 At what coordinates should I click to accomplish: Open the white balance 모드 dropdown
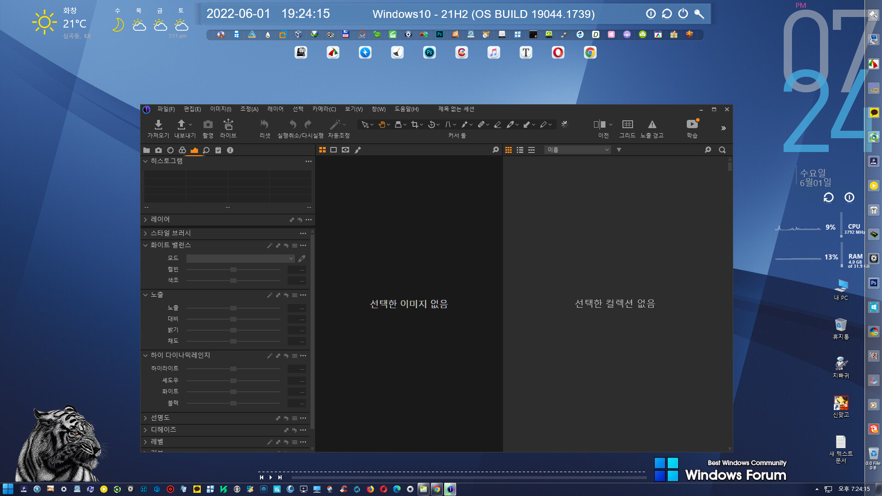(x=240, y=259)
